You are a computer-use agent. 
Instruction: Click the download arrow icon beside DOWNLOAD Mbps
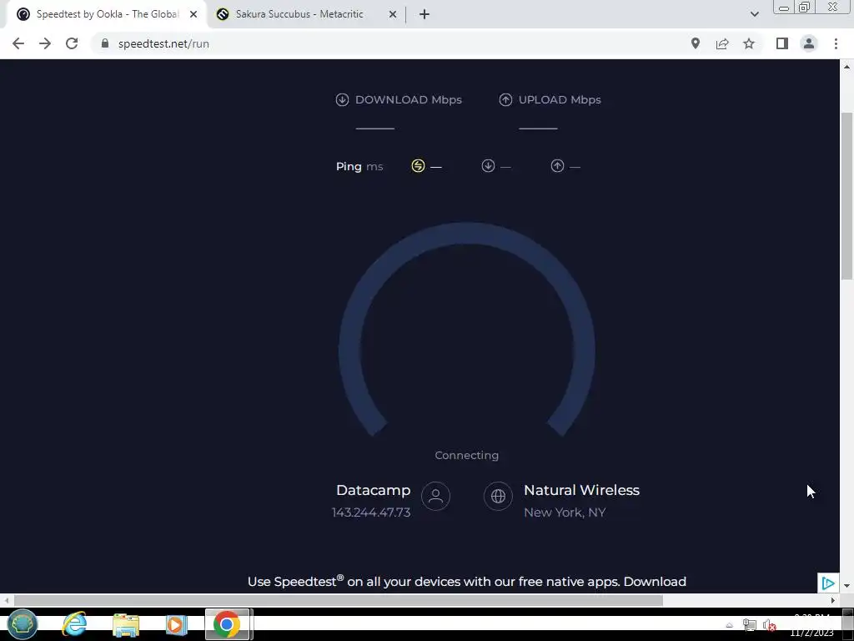(342, 100)
